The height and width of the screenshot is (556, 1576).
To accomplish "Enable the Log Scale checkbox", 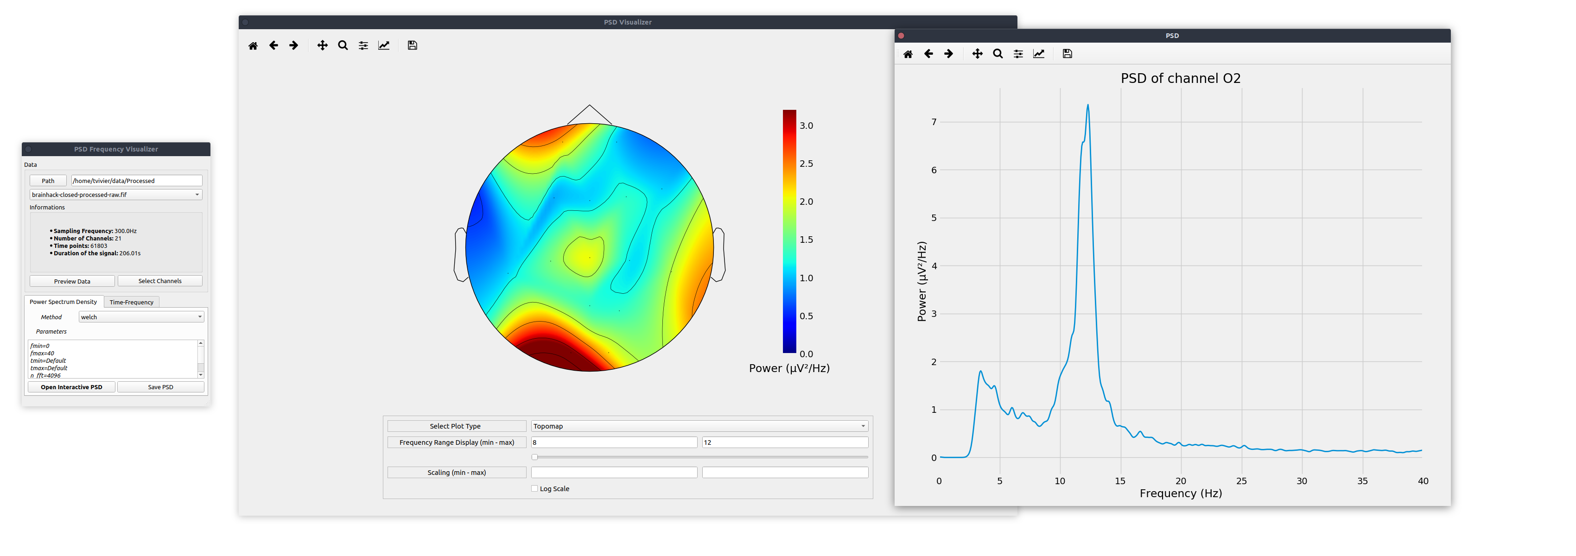I will click(535, 489).
